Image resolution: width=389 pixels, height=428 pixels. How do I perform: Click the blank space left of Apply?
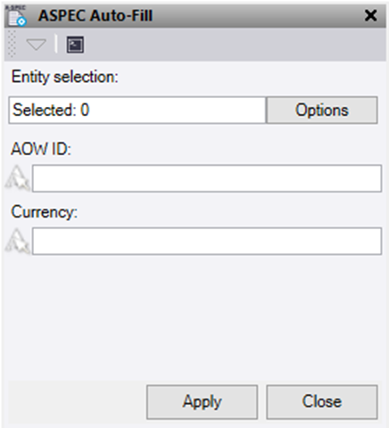click(78, 402)
